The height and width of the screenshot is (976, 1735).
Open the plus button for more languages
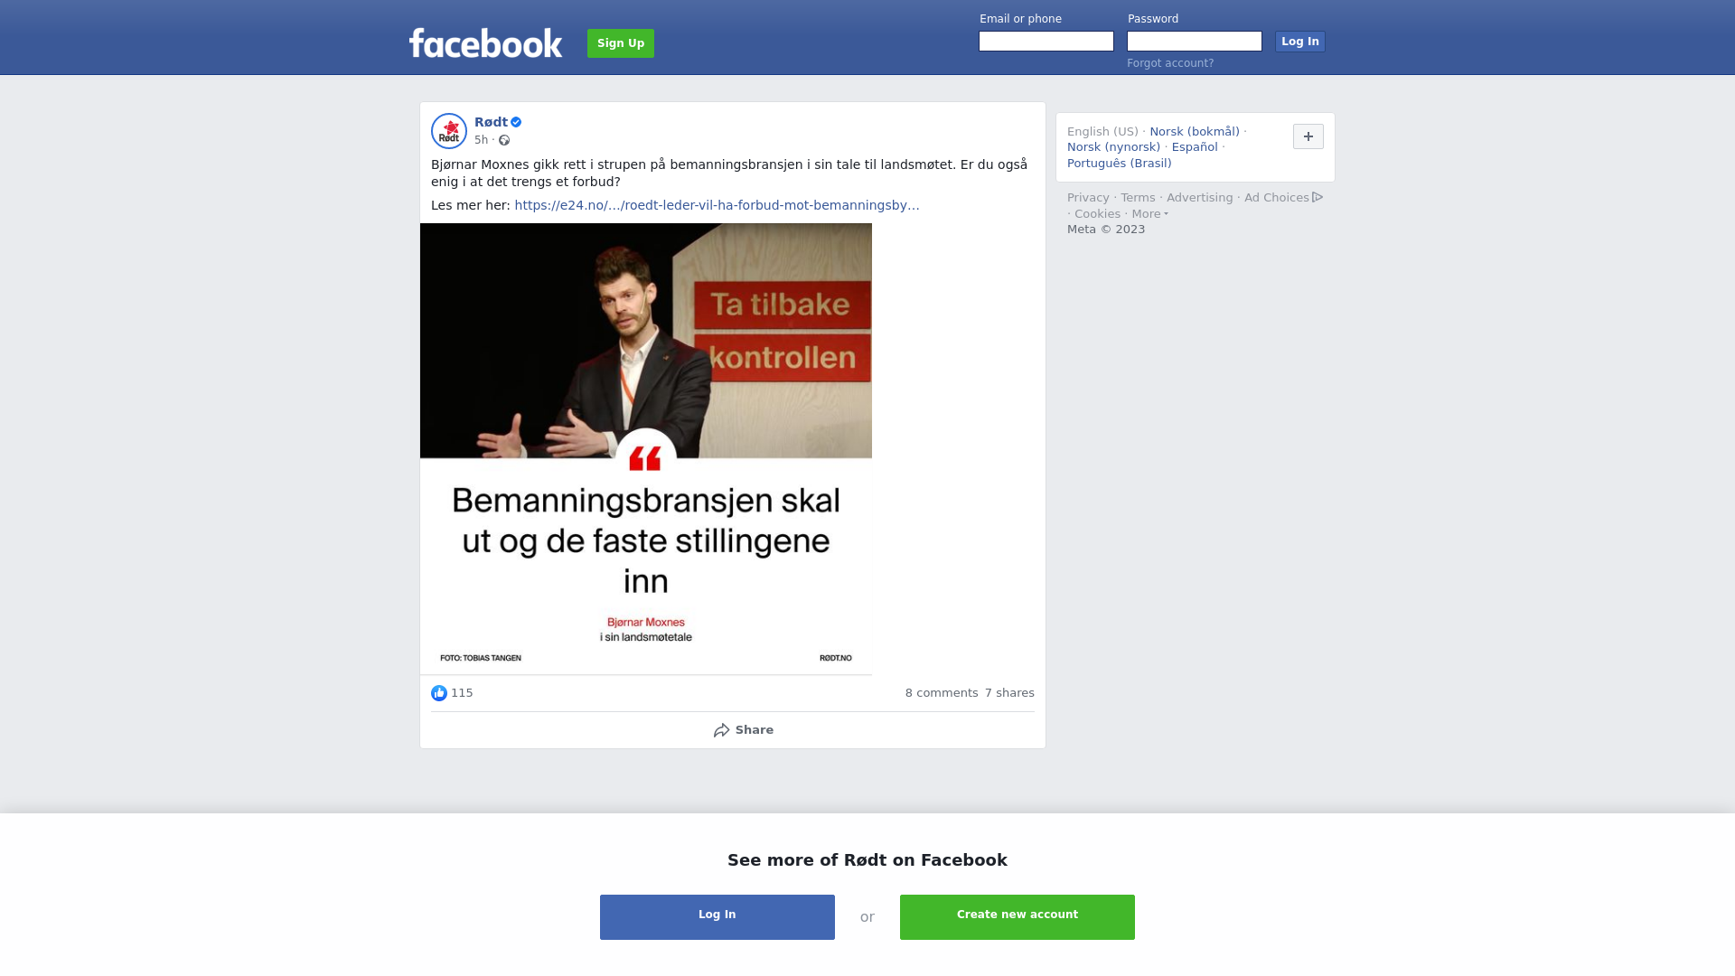click(1308, 136)
